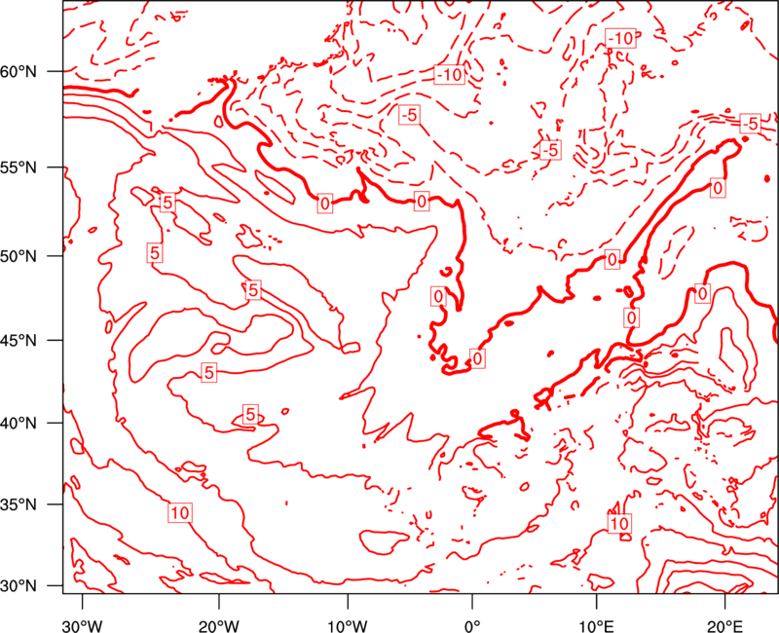Select the 10 contour label just above 10°E
779x633 pixels.
[619, 523]
